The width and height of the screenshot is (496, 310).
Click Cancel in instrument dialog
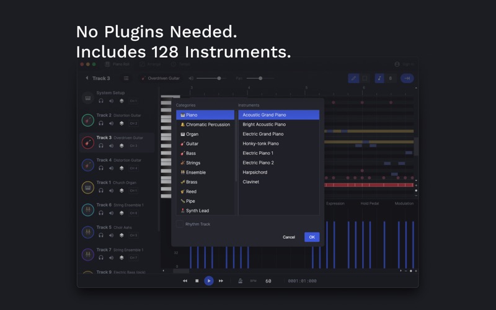coord(289,237)
